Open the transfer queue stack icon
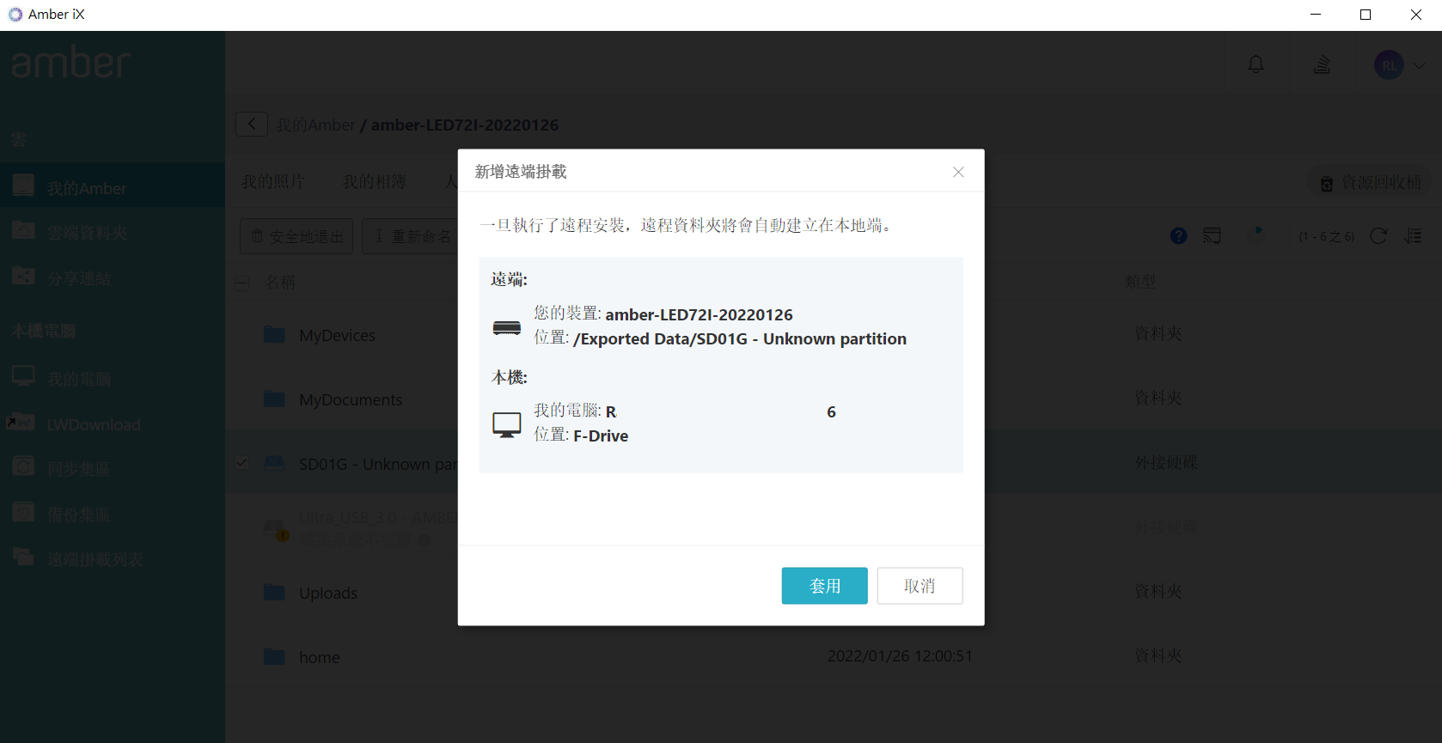Viewport: 1442px width, 743px height. click(1322, 64)
